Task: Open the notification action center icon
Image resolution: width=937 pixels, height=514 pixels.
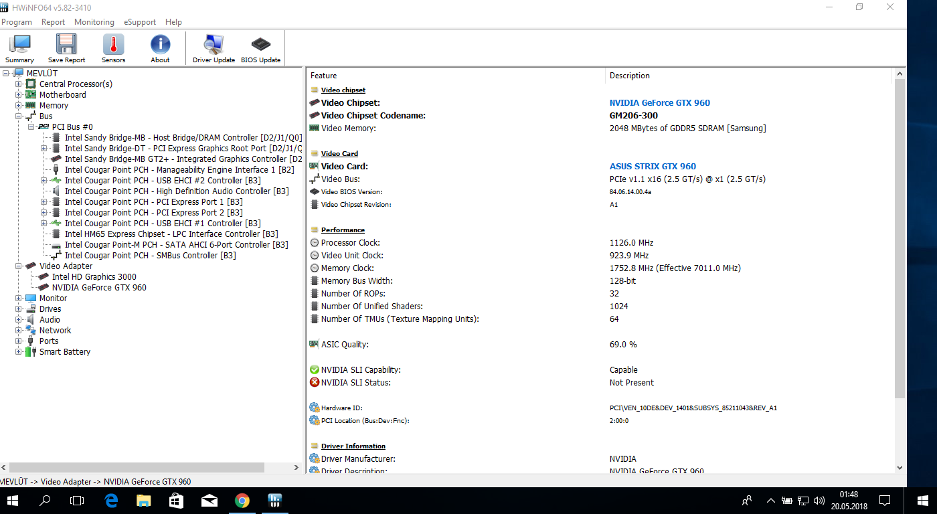Action: [x=884, y=501]
